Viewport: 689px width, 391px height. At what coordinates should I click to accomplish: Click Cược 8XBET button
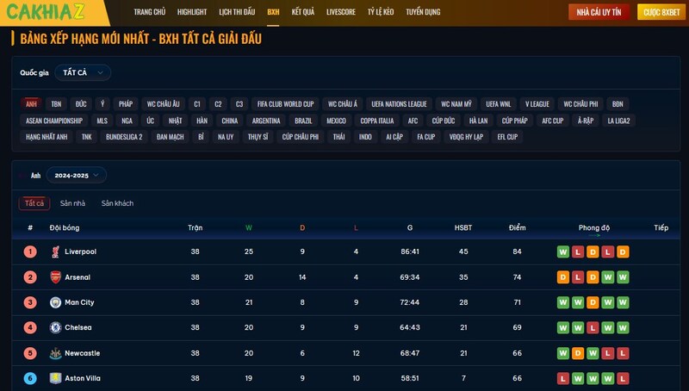tap(661, 12)
